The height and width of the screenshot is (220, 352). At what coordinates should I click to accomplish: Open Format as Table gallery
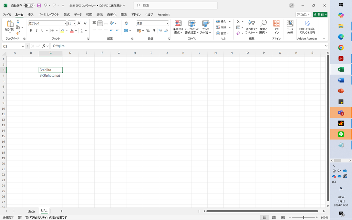[x=192, y=27]
